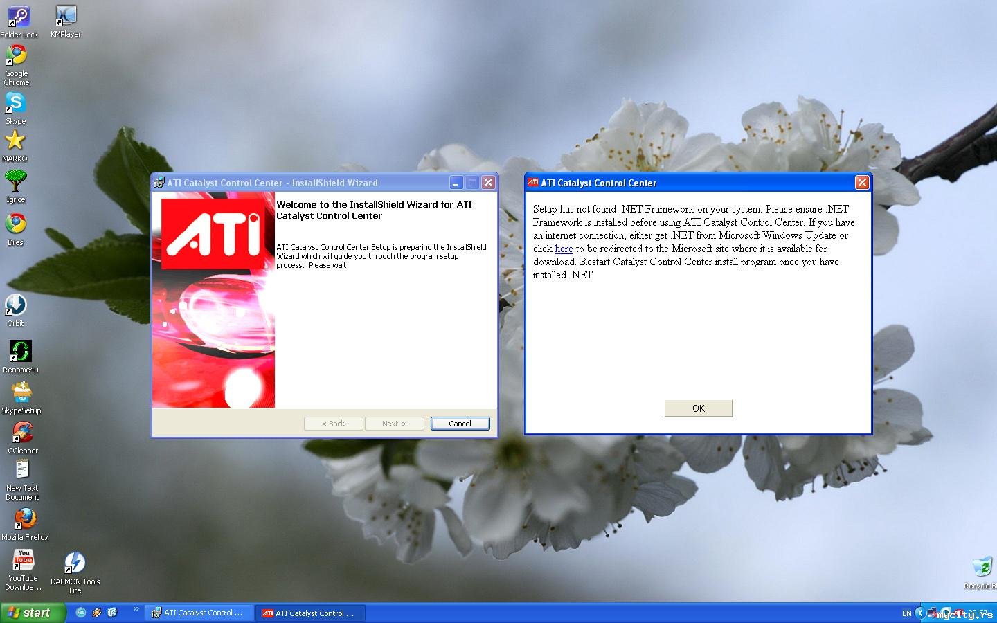Click OK in the .NET Framework warning
Image resolution: width=997 pixels, height=623 pixels.
(698, 408)
